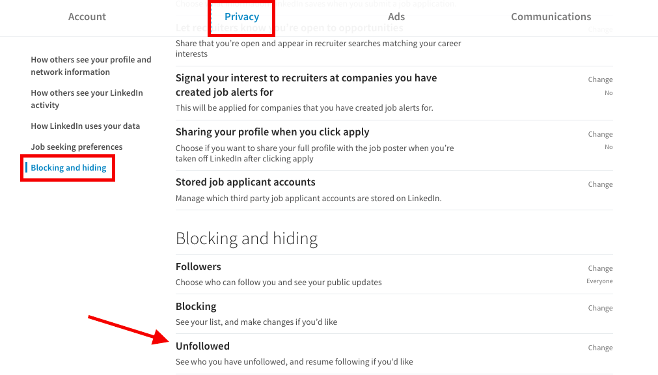
Task: Go to the Communications tab
Action: coord(551,17)
